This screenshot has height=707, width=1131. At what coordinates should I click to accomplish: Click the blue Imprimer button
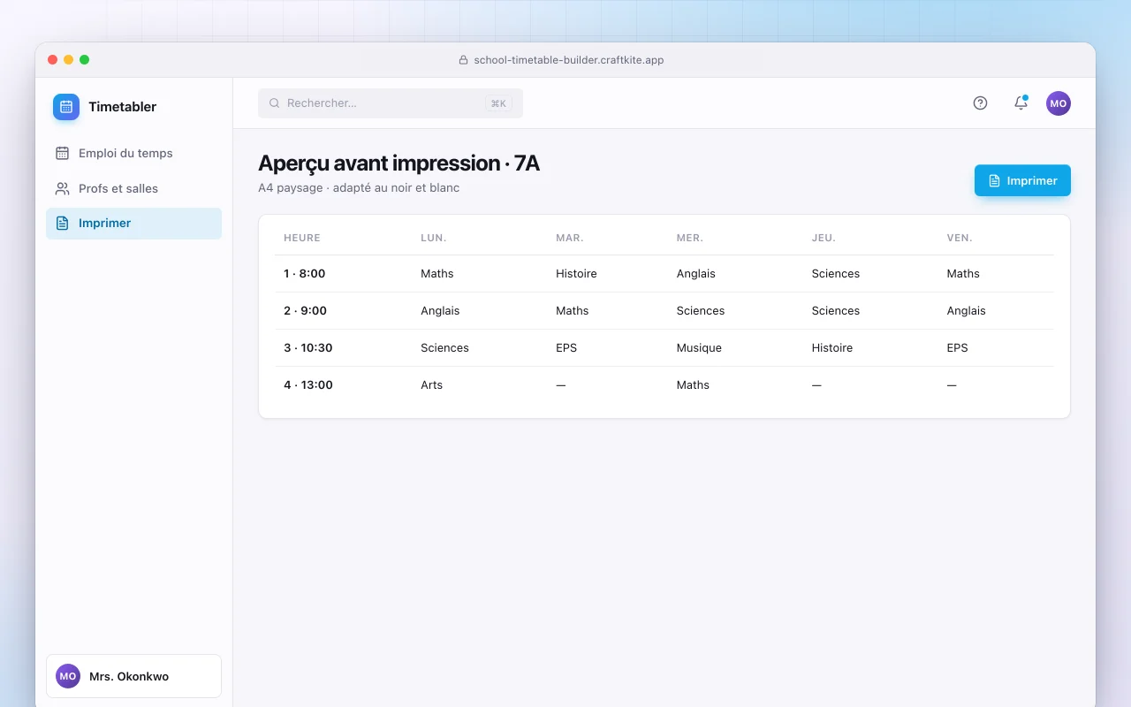pos(1022,180)
